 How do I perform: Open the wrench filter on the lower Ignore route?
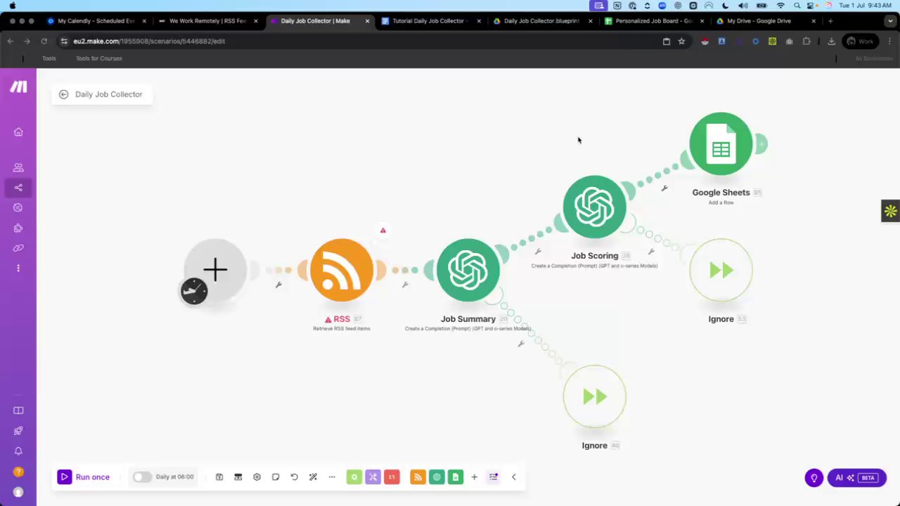coord(521,344)
